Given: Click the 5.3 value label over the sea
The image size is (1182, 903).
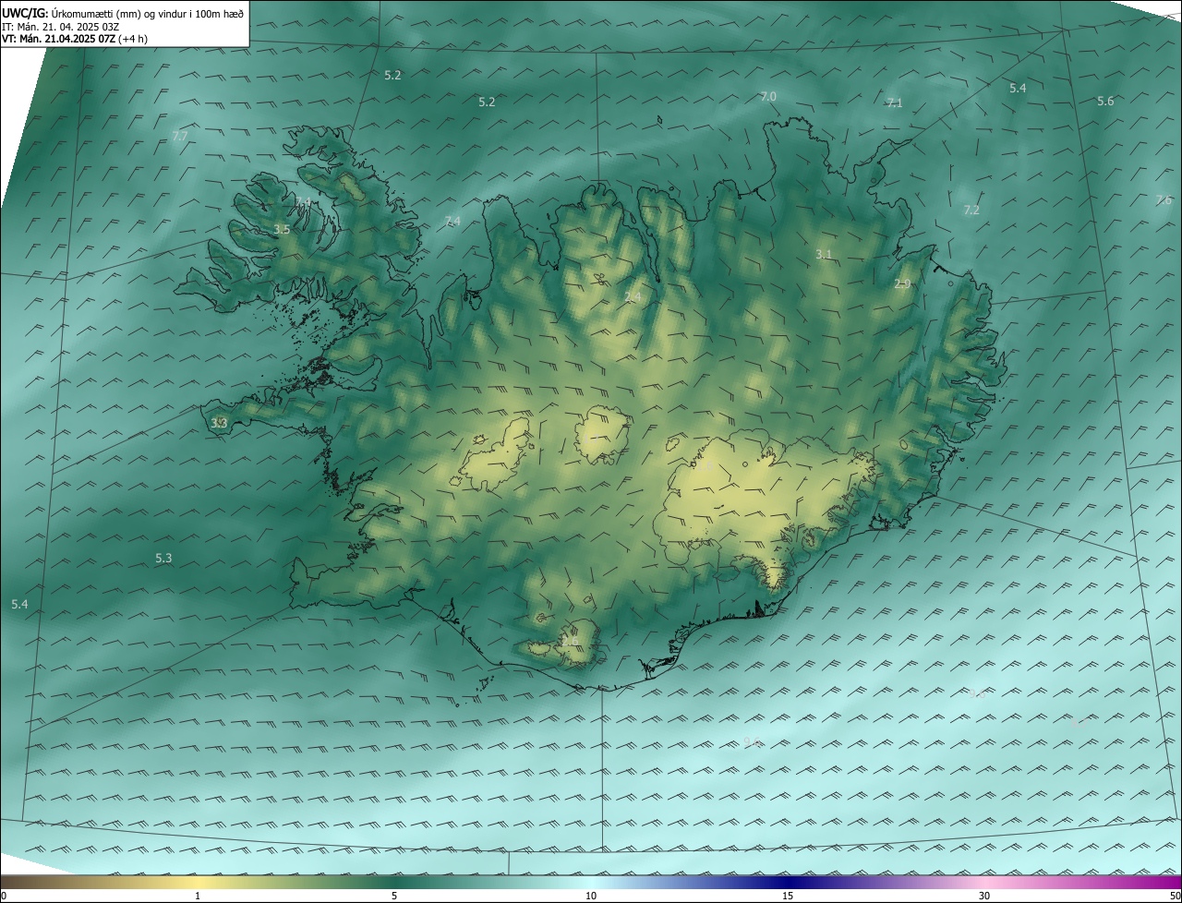Looking at the screenshot, I should click(163, 559).
